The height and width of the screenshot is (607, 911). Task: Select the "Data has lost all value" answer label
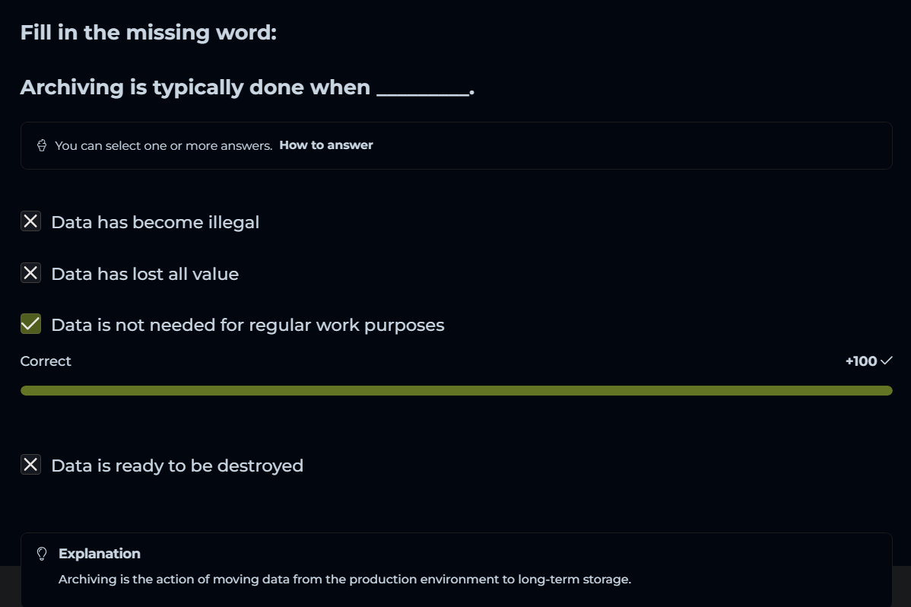(144, 274)
